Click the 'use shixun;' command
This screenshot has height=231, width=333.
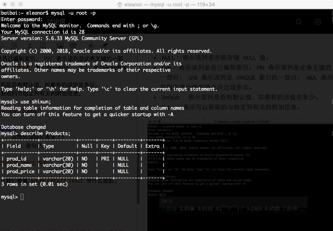point(36,102)
